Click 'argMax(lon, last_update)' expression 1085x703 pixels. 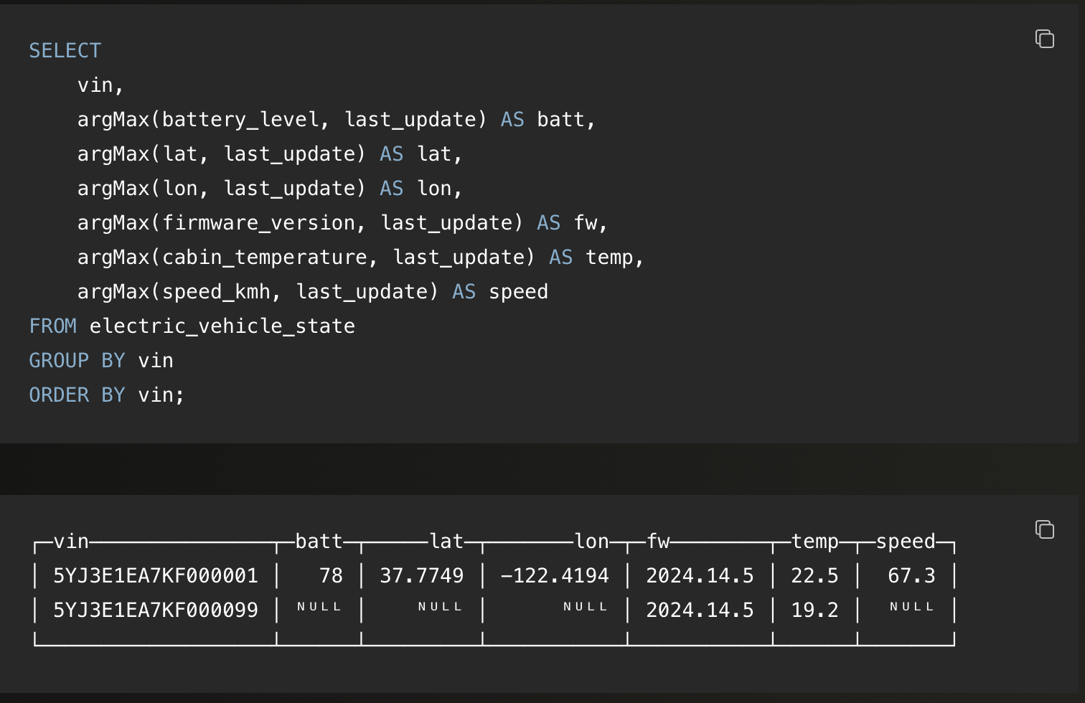point(222,189)
